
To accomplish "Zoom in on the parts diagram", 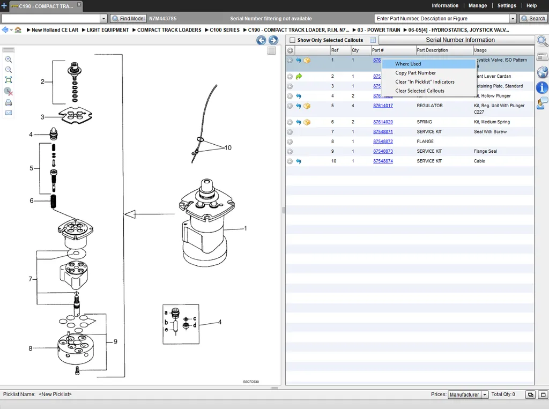I will [9, 60].
